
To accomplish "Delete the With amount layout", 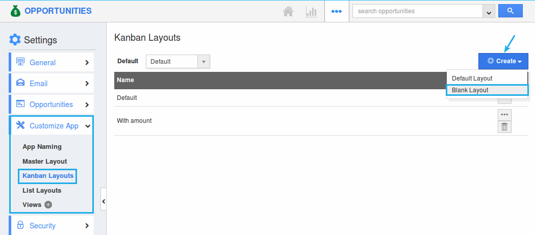I will click(x=504, y=127).
